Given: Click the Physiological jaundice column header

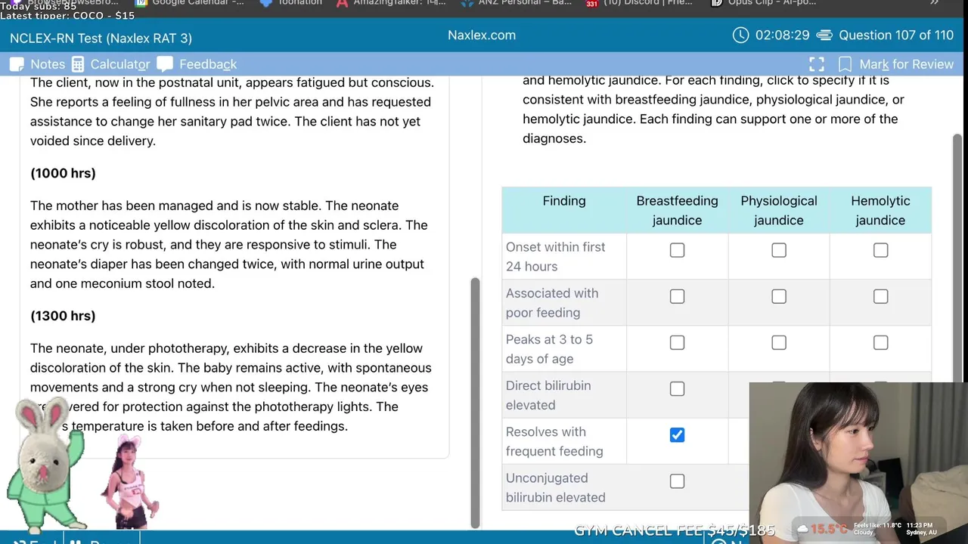Looking at the screenshot, I should tap(779, 211).
